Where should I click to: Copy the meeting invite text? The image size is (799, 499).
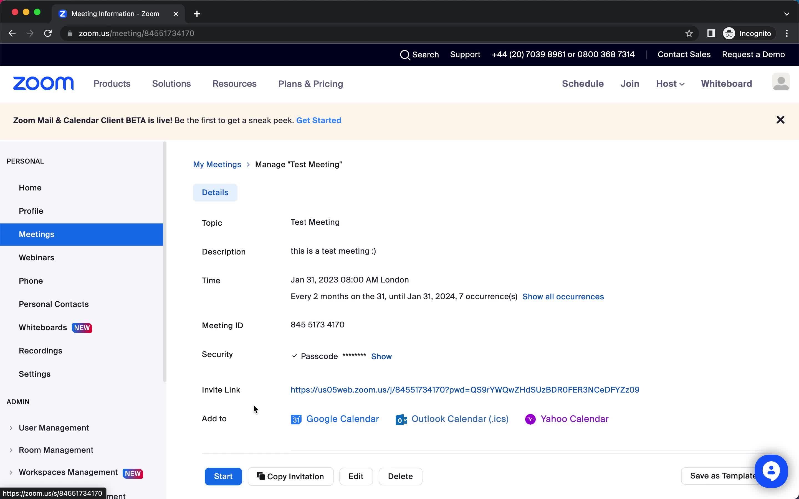pyautogui.click(x=291, y=476)
